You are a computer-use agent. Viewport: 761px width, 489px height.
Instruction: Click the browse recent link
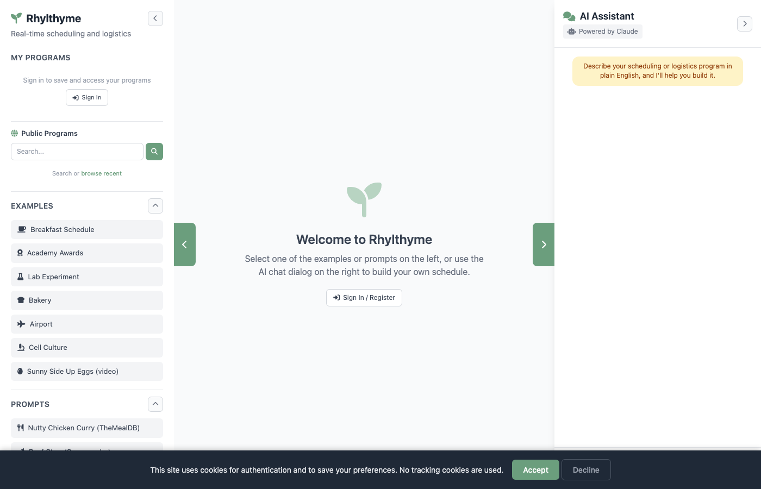coord(101,173)
